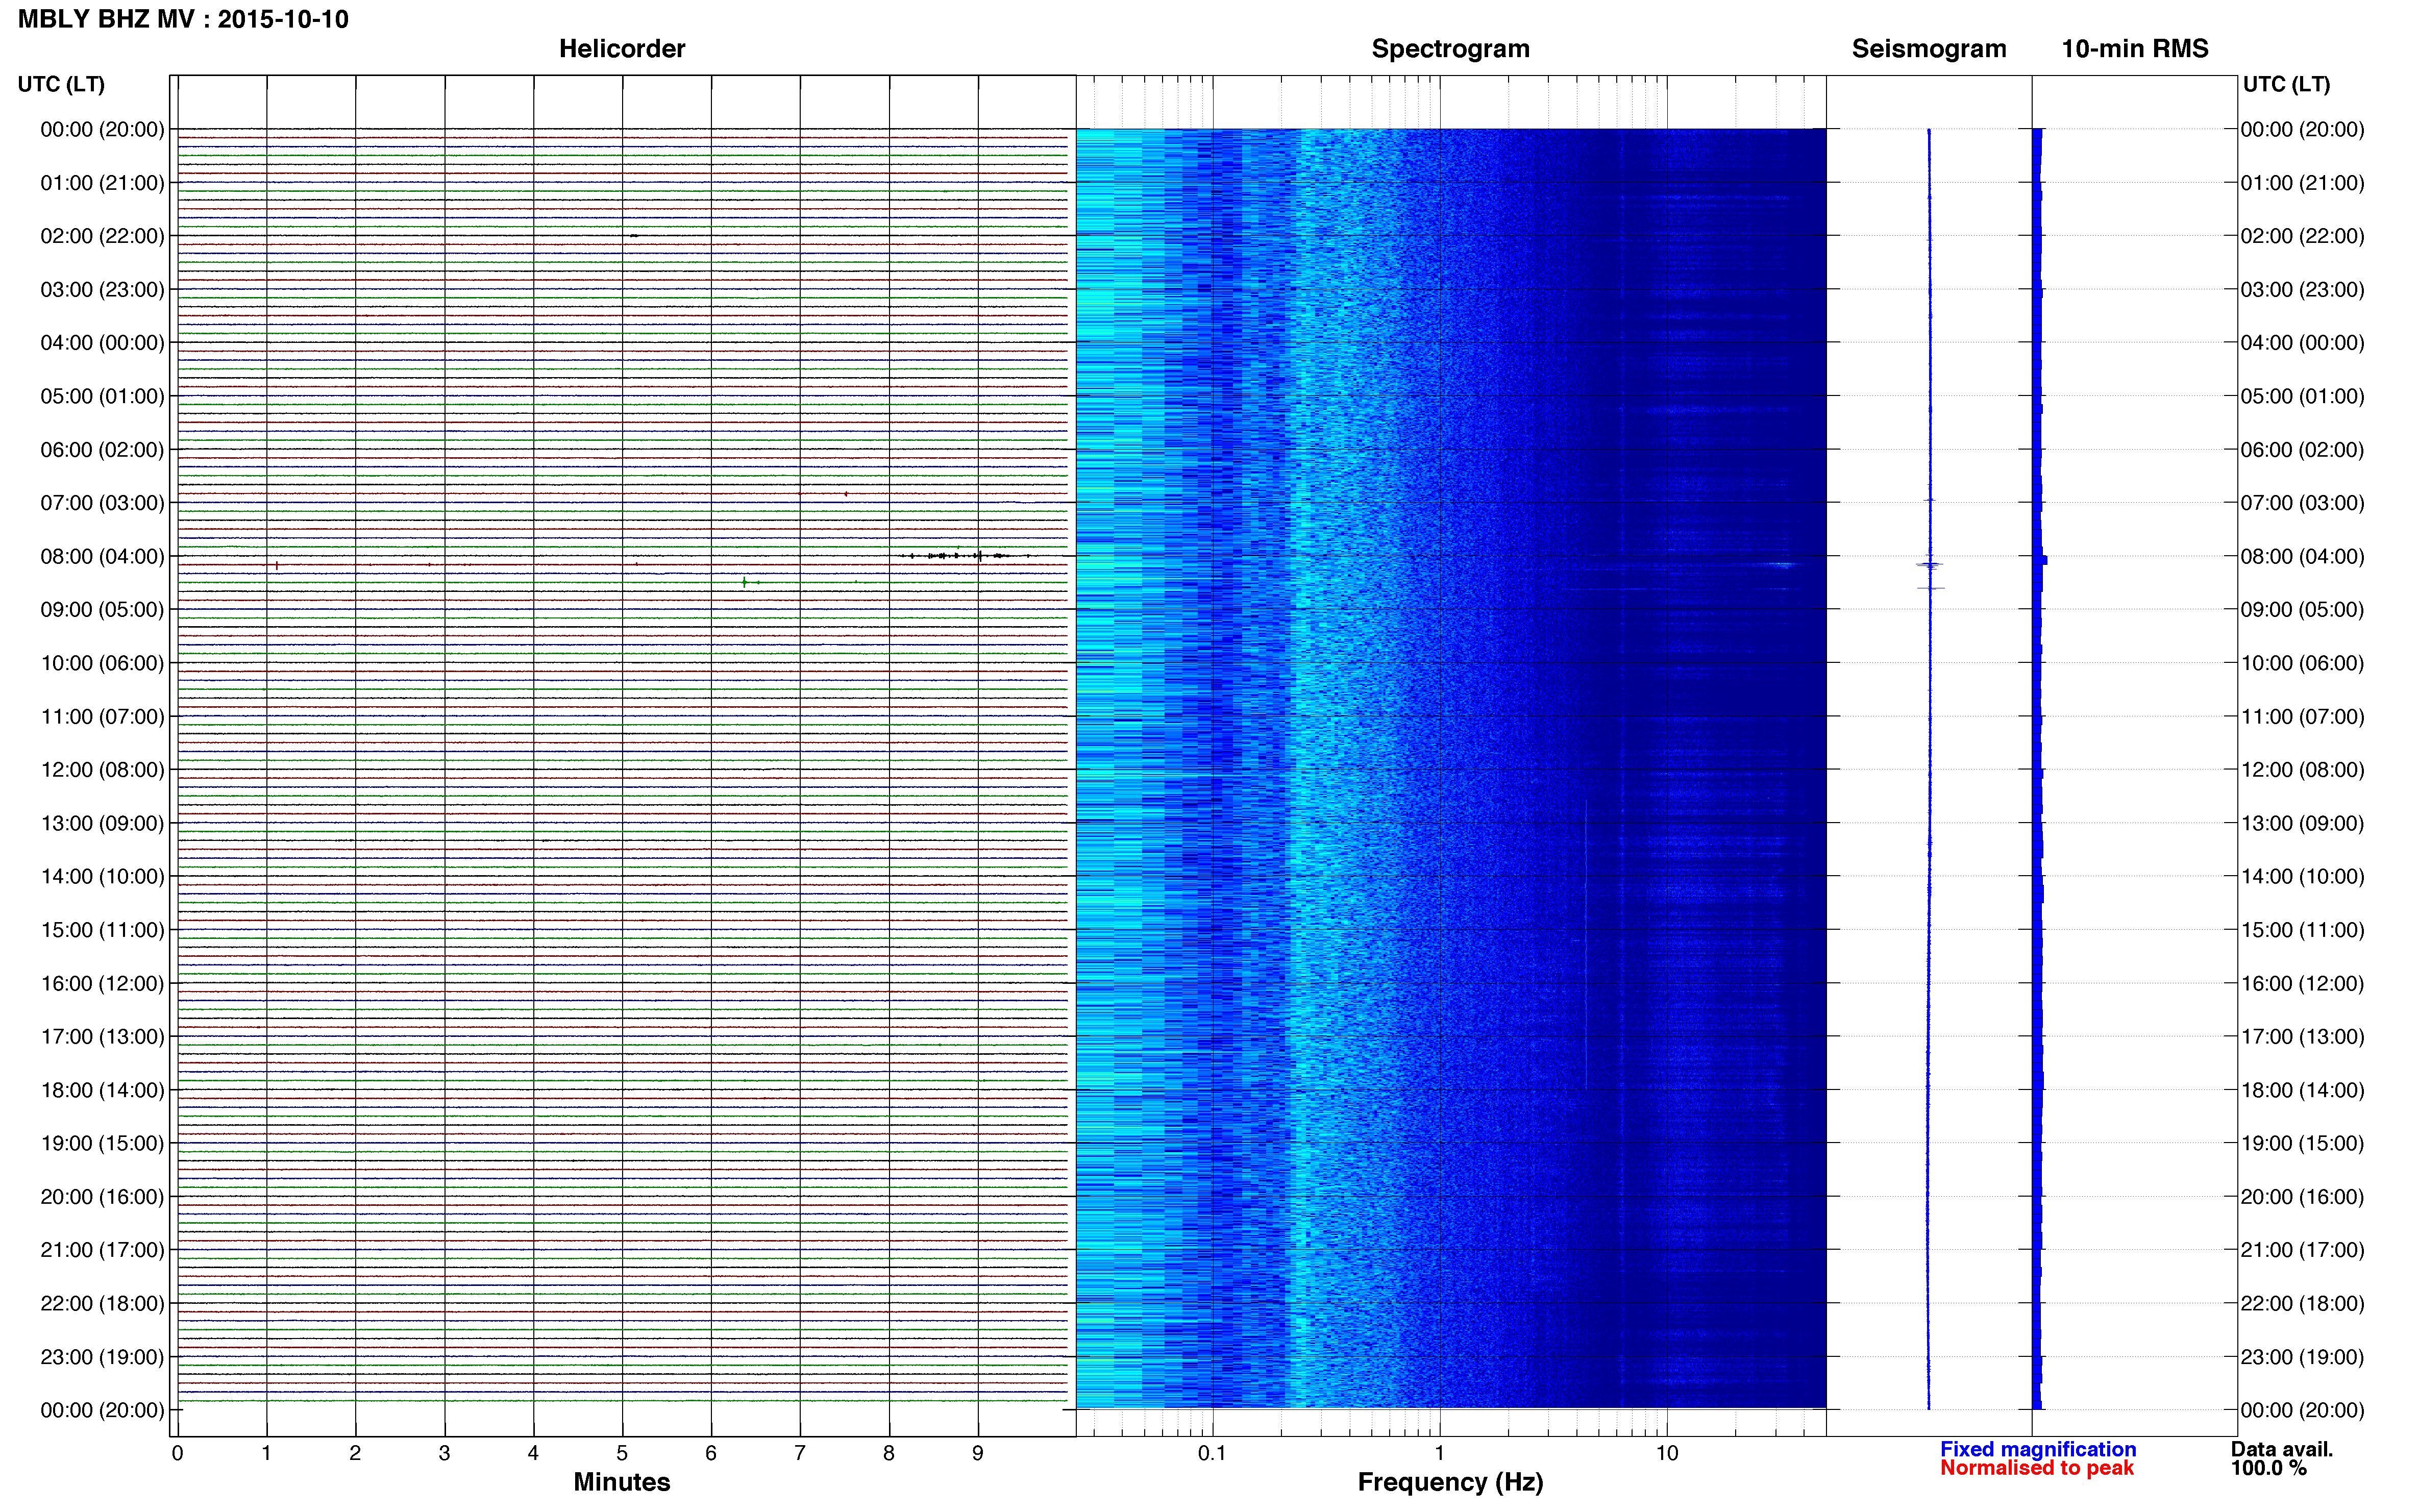Click minute tick label '9' under helicorder

(x=978, y=1453)
